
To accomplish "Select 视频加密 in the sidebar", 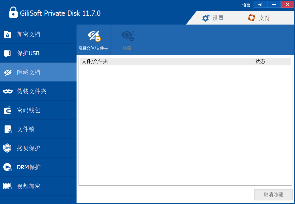I will [38, 186].
